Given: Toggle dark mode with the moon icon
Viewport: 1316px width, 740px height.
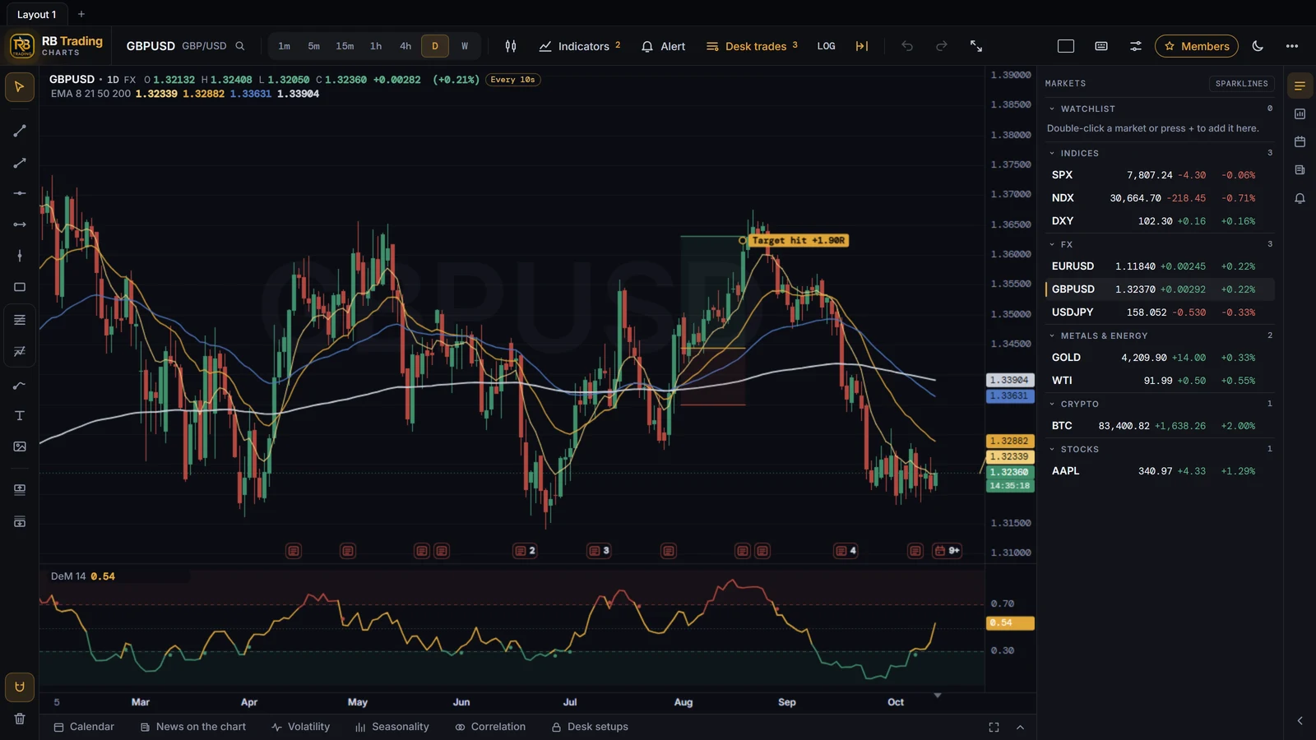Looking at the screenshot, I should (x=1258, y=46).
